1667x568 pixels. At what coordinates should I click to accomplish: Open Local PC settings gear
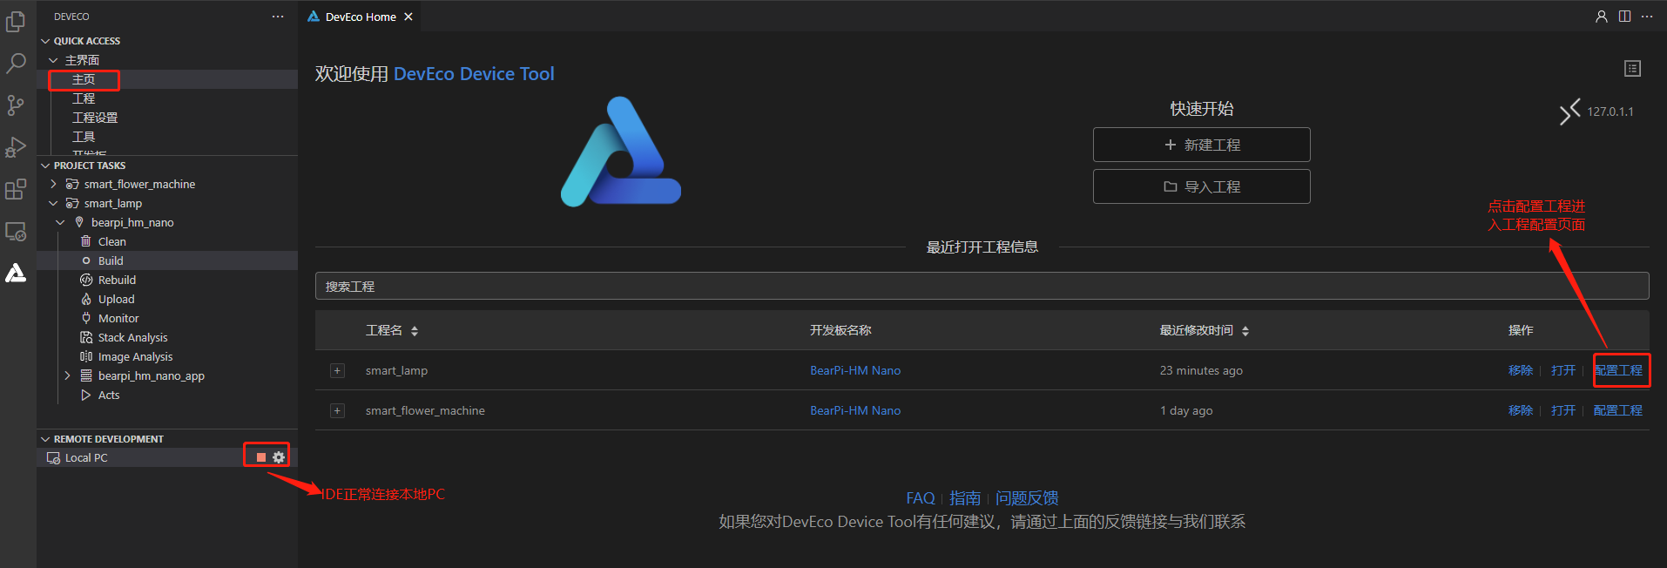point(279,457)
